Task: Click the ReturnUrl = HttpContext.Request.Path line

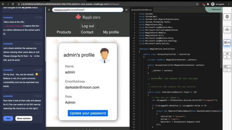Action: (x=181, y=122)
